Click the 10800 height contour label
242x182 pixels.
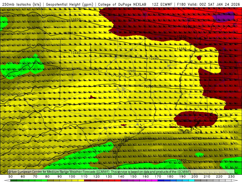click(x=181, y=160)
